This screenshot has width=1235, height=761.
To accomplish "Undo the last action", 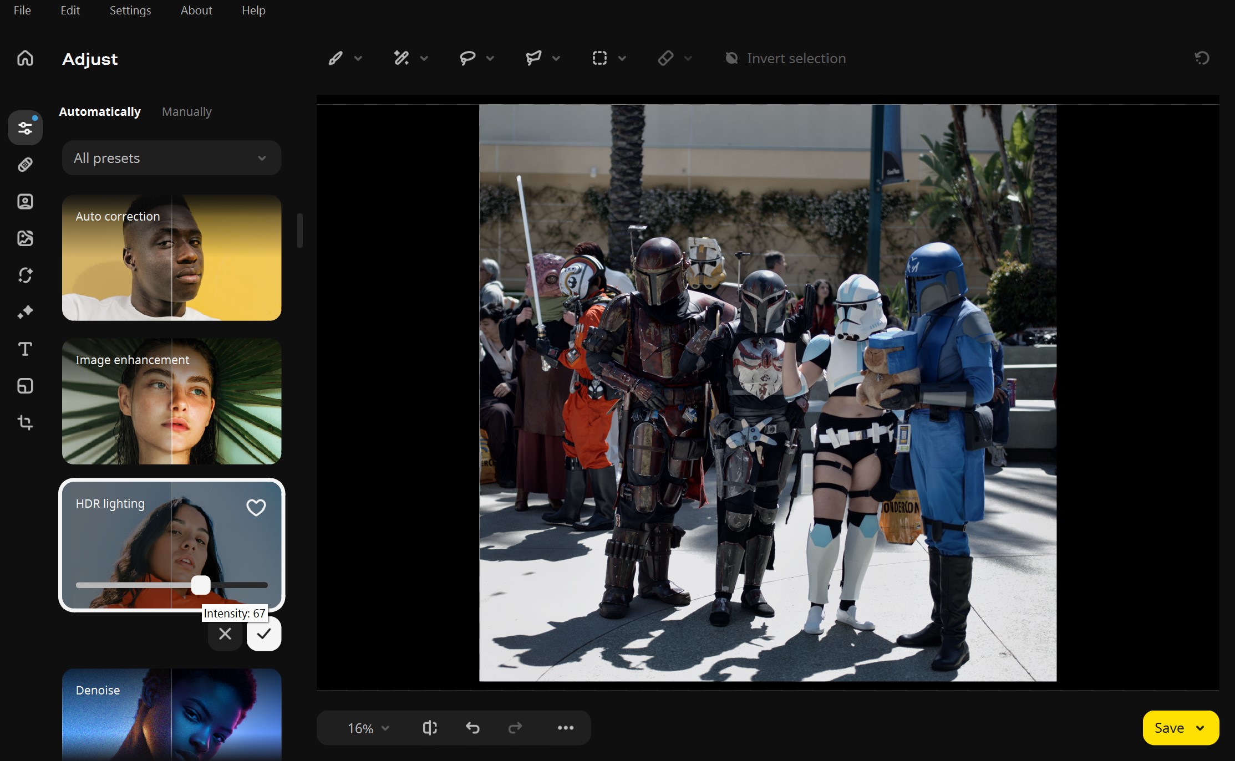I will click(x=472, y=728).
